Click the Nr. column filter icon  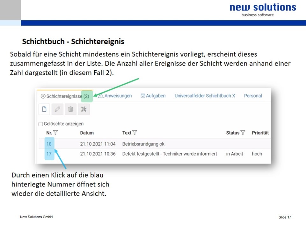click(x=55, y=133)
